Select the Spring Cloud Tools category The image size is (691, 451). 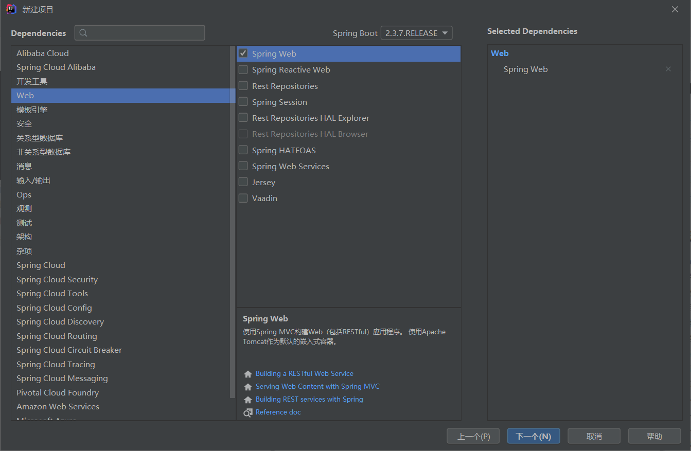point(120,294)
